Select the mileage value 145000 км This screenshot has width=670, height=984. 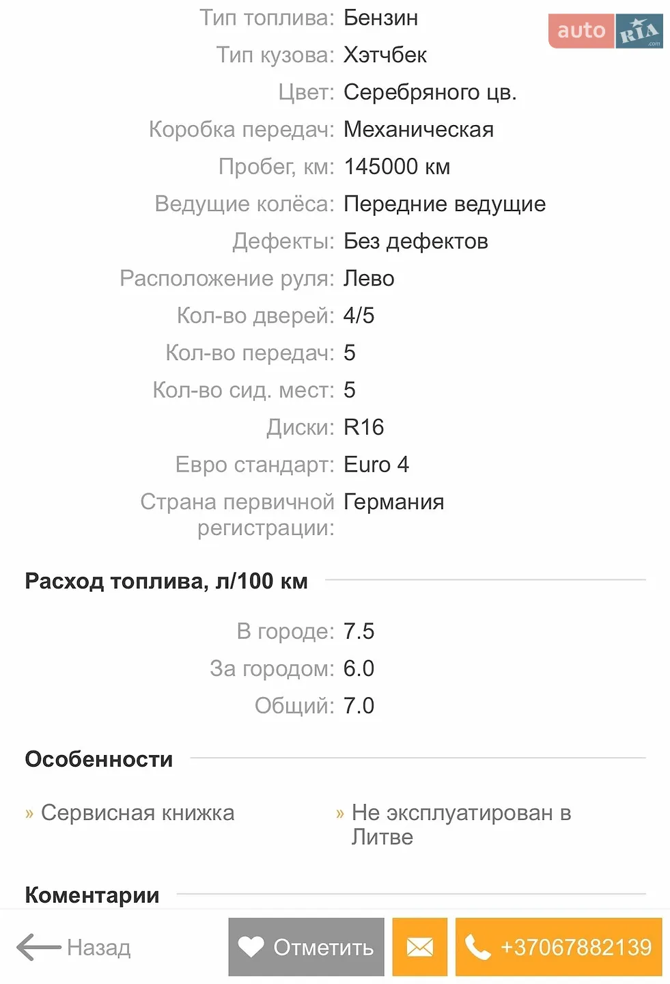pyautogui.click(x=397, y=166)
